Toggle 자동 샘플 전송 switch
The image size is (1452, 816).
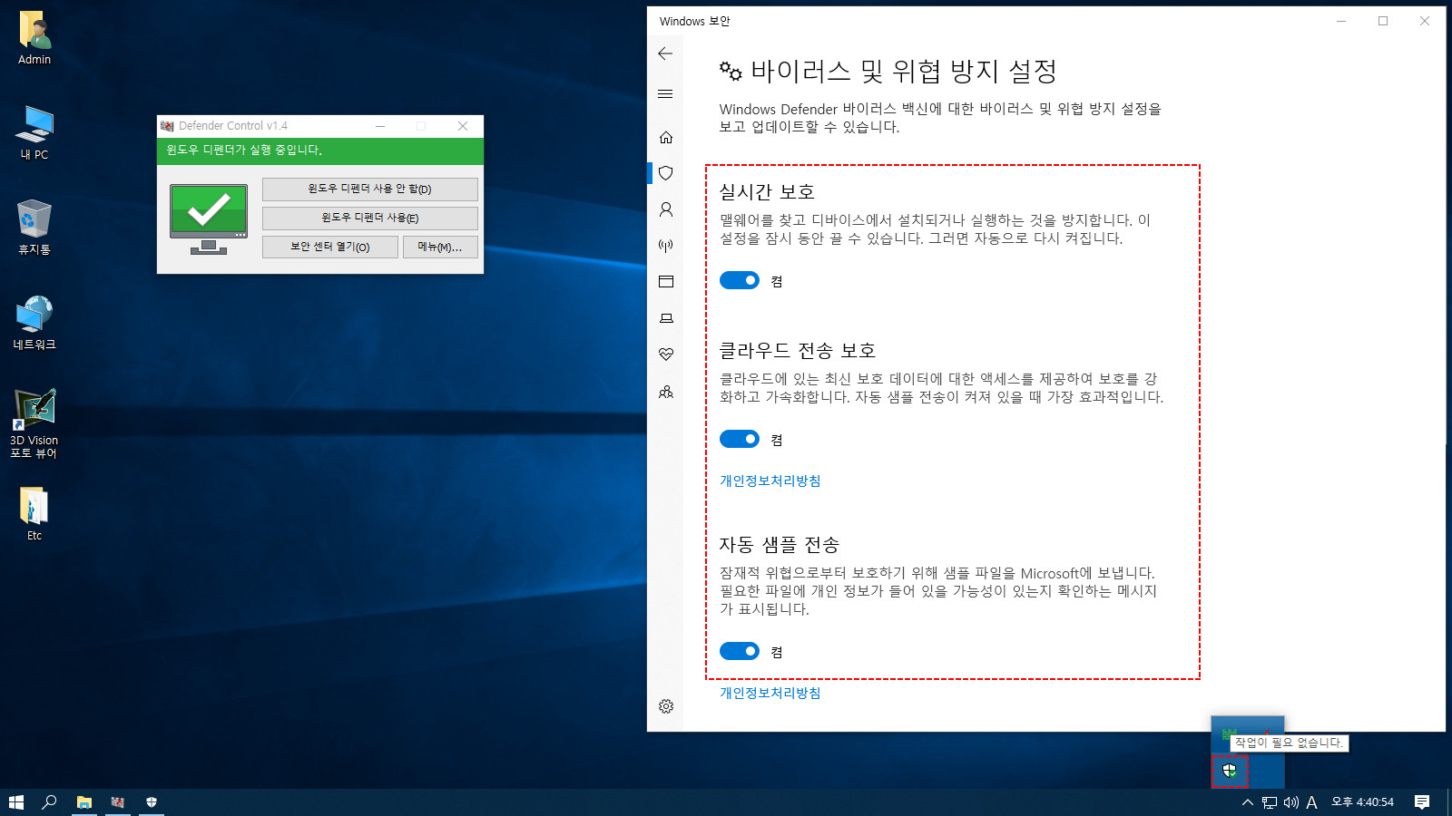pyautogui.click(x=740, y=651)
